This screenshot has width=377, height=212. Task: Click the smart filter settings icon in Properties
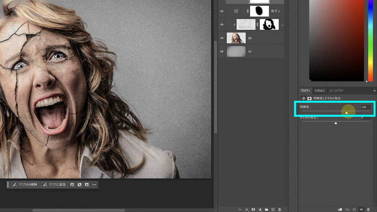click(x=303, y=98)
